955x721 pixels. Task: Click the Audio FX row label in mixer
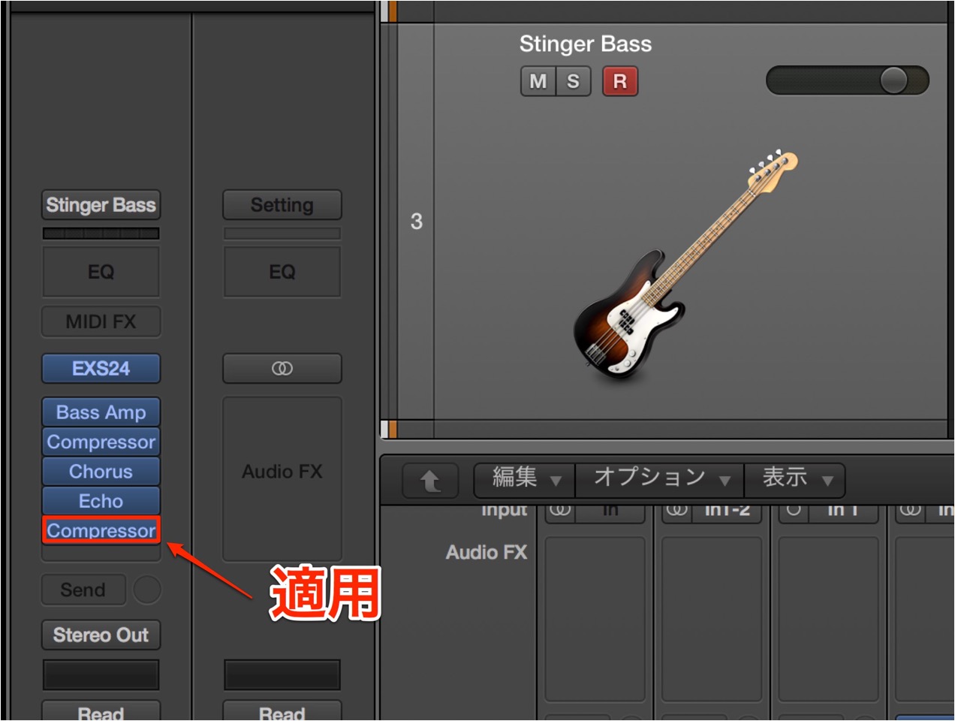click(x=487, y=553)
